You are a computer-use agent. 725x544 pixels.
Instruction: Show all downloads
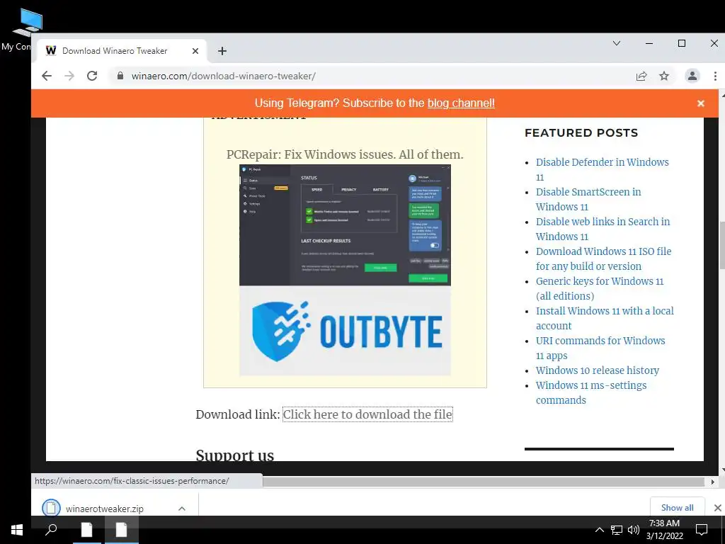coord(678,507)
